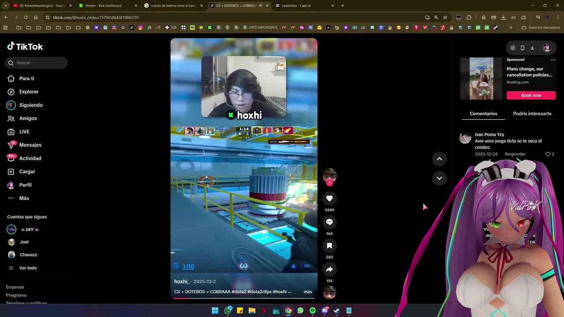
Task: Bookmark this page with star icon
Action: (445, 17)
